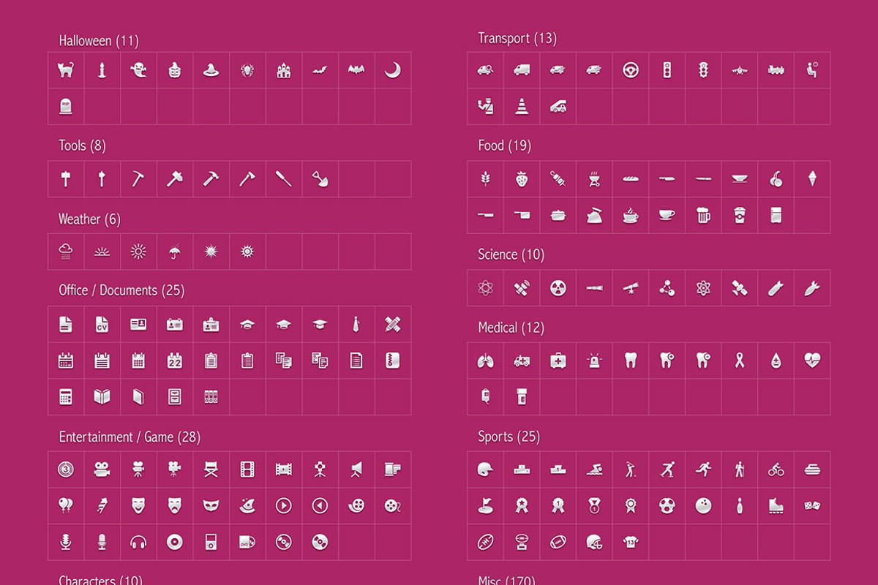Choose the umbrella weather icon

coord(175,252)
